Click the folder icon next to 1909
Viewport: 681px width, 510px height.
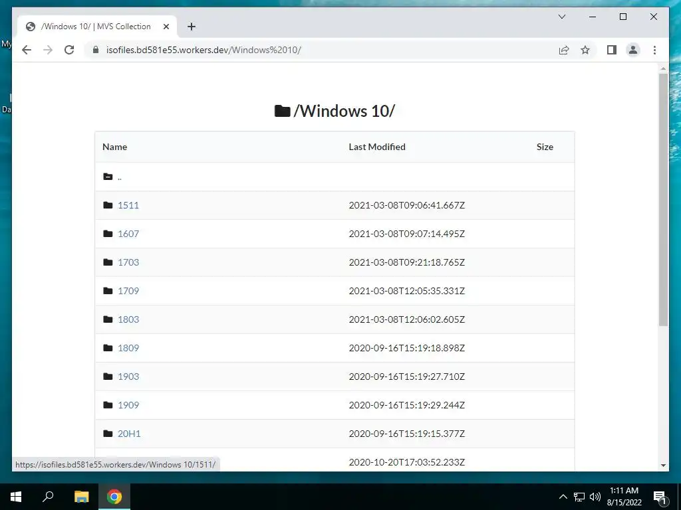pos(108,405)
